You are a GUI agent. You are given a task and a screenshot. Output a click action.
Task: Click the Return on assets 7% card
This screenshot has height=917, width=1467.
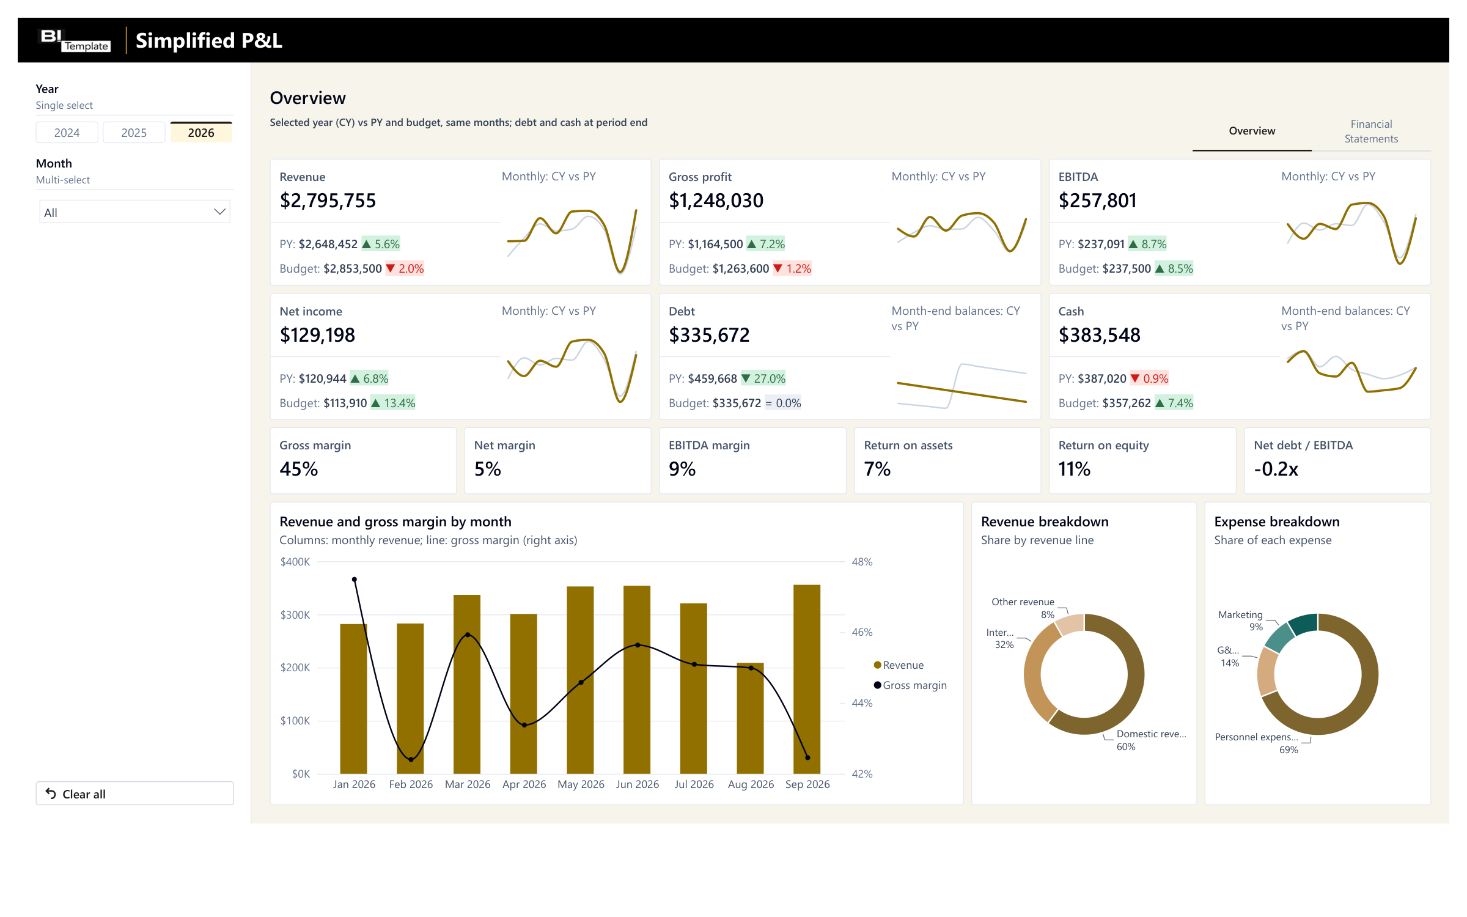coord(947,460)
